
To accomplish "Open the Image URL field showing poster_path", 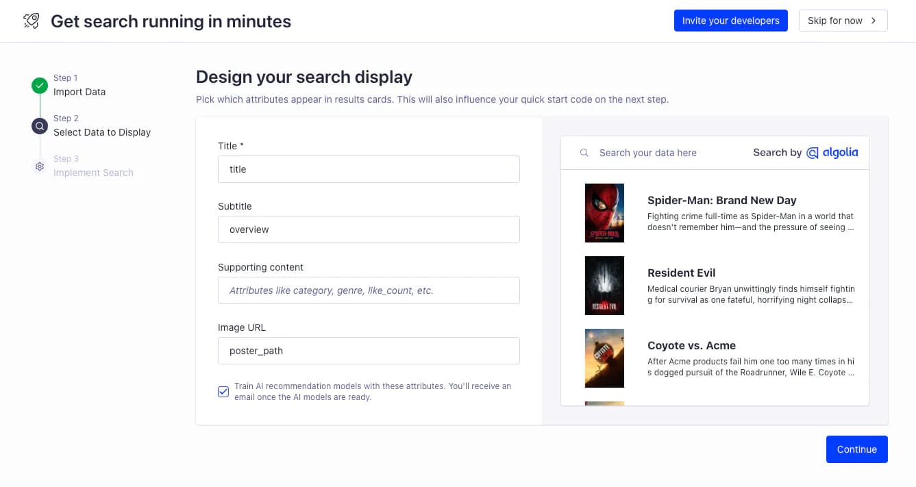I will click(369, 351).
